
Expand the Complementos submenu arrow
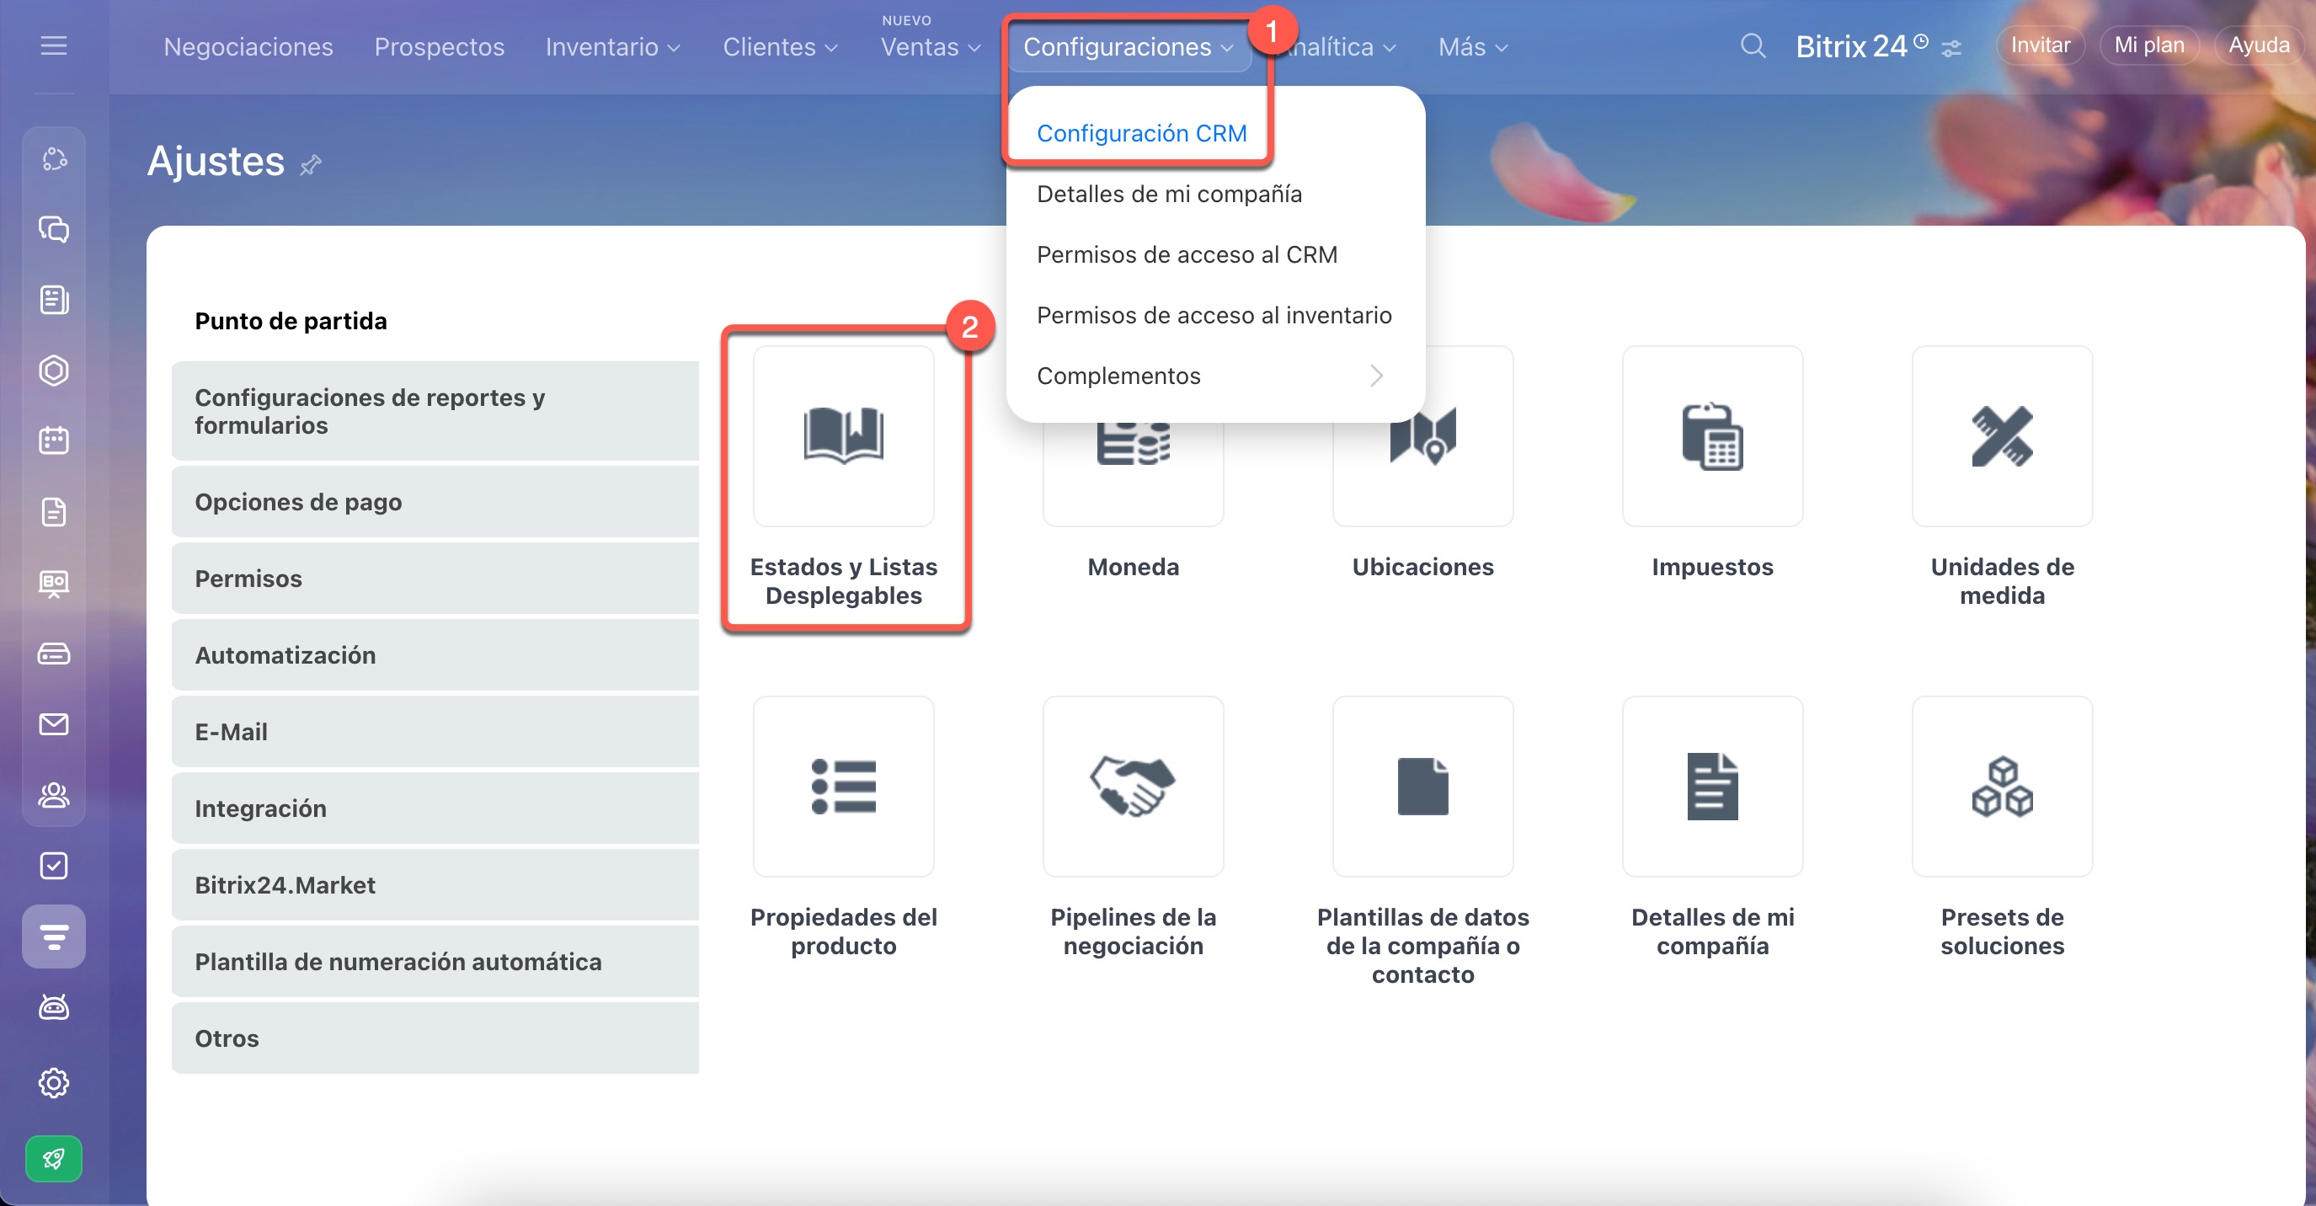coord(1375,375)
